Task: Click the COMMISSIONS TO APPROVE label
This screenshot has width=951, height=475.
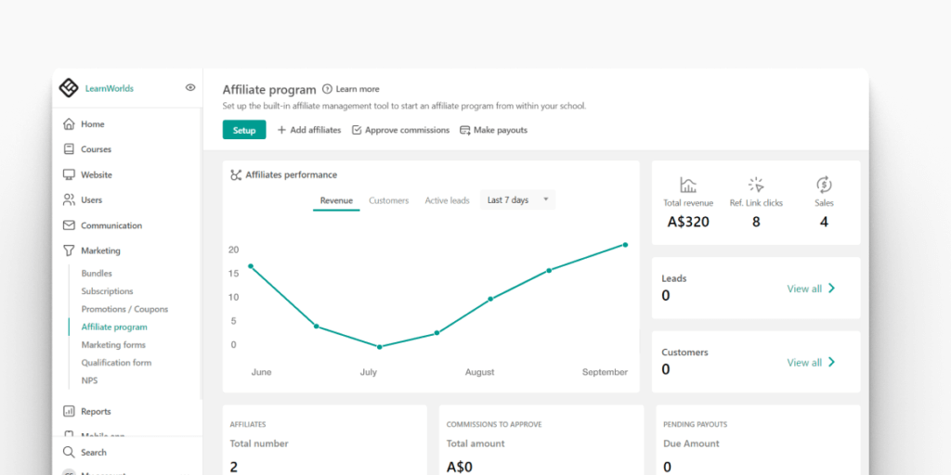Action: click(494, 425)
